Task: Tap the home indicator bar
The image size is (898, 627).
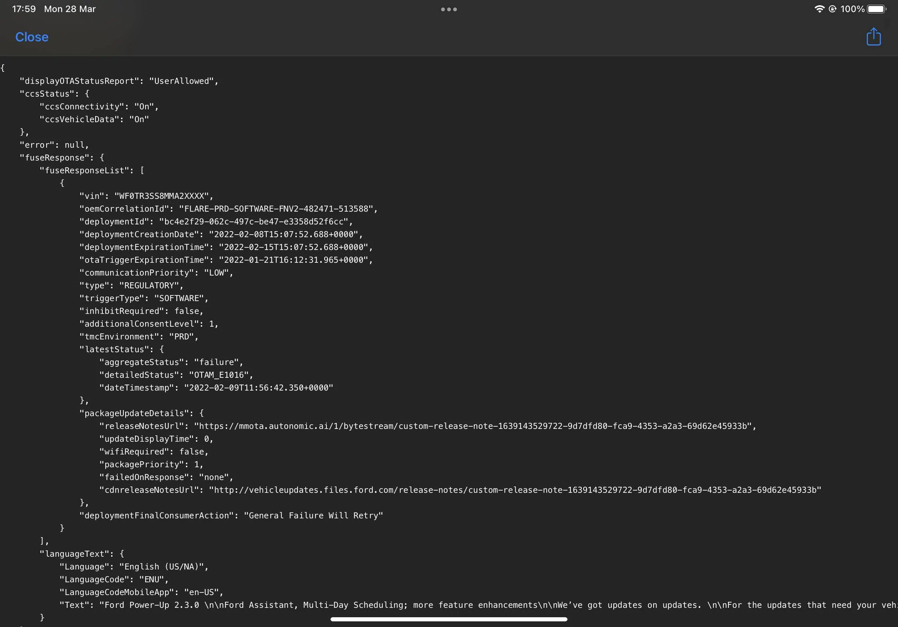Action: click(x=449, y=619)
